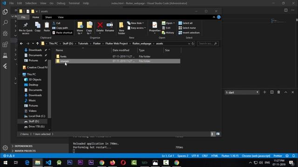The width and height of the screenshot is (298, 167).
Task: Click split editor icon in VS Code
Action: 285,10
